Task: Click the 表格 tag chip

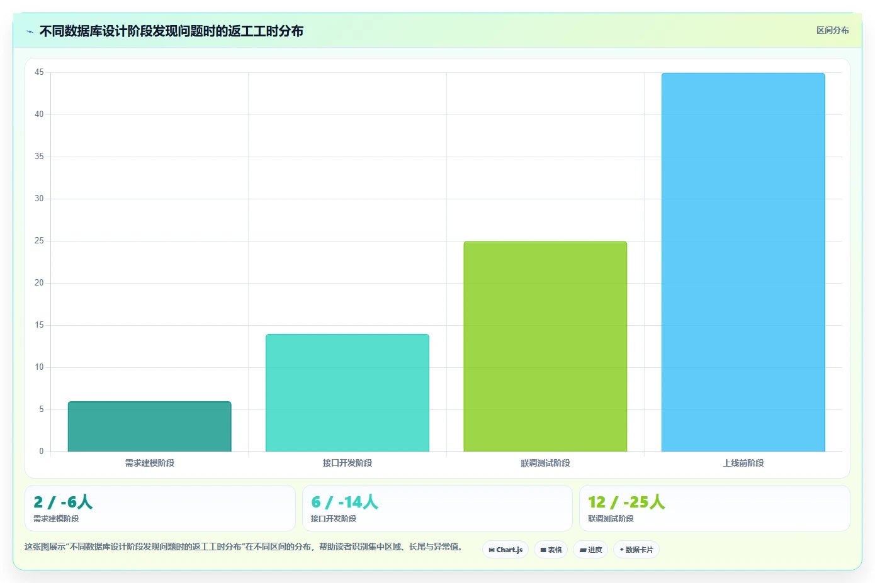Action: [x=551, y=550]
